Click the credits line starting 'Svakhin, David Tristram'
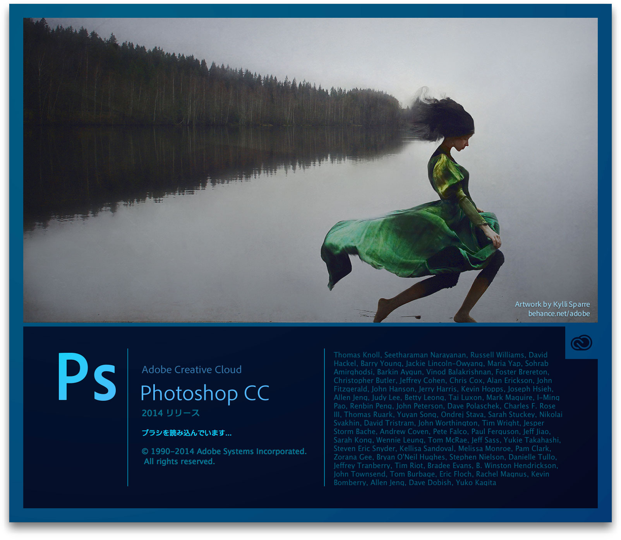This screenshot has width=621, height=540. coord(439,423)
